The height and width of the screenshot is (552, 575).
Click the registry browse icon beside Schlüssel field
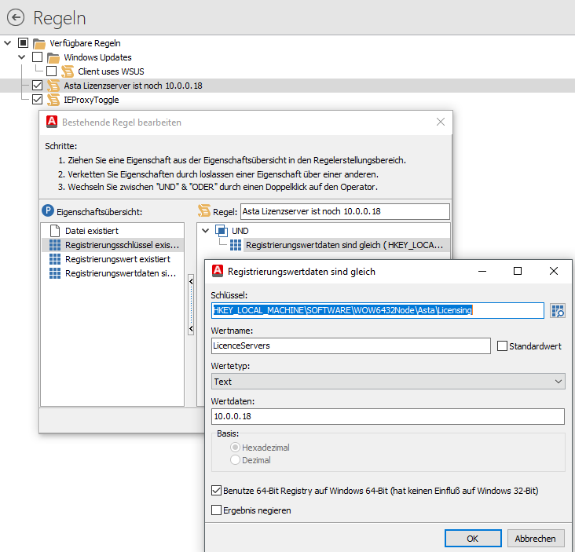coord(557,311)
